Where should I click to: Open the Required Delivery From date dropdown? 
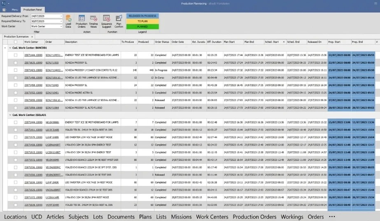click(x=61, y=16)
